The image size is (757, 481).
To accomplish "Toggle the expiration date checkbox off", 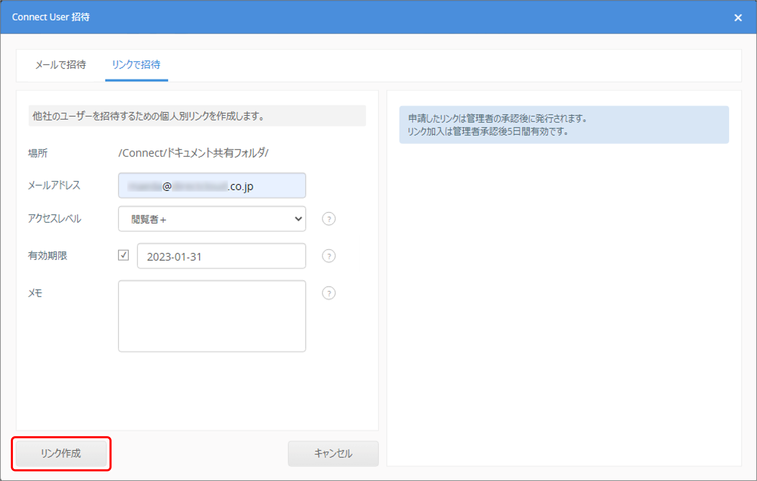I will tap(124, 255).
